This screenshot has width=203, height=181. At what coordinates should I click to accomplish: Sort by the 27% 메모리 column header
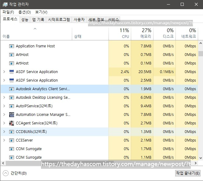click(142, 34)
